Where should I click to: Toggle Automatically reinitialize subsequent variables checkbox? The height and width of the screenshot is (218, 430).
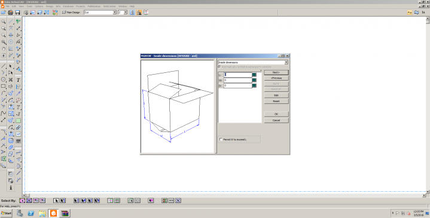click(x=219, y=67)
